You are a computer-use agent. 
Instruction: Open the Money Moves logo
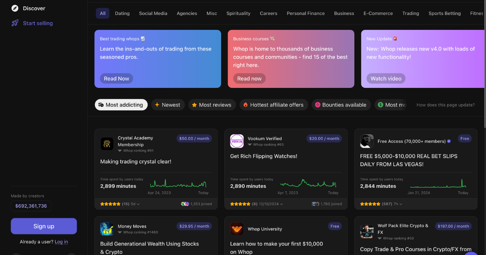(x=107, y=229)
